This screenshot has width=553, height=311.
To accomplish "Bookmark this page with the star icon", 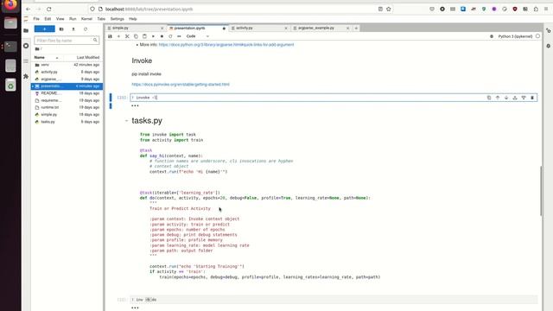I will pos(389,10).
